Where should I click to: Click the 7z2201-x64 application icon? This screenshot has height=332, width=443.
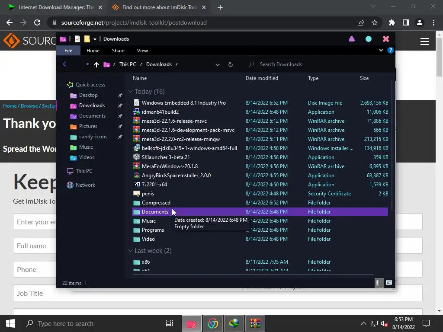pos(137,184)
